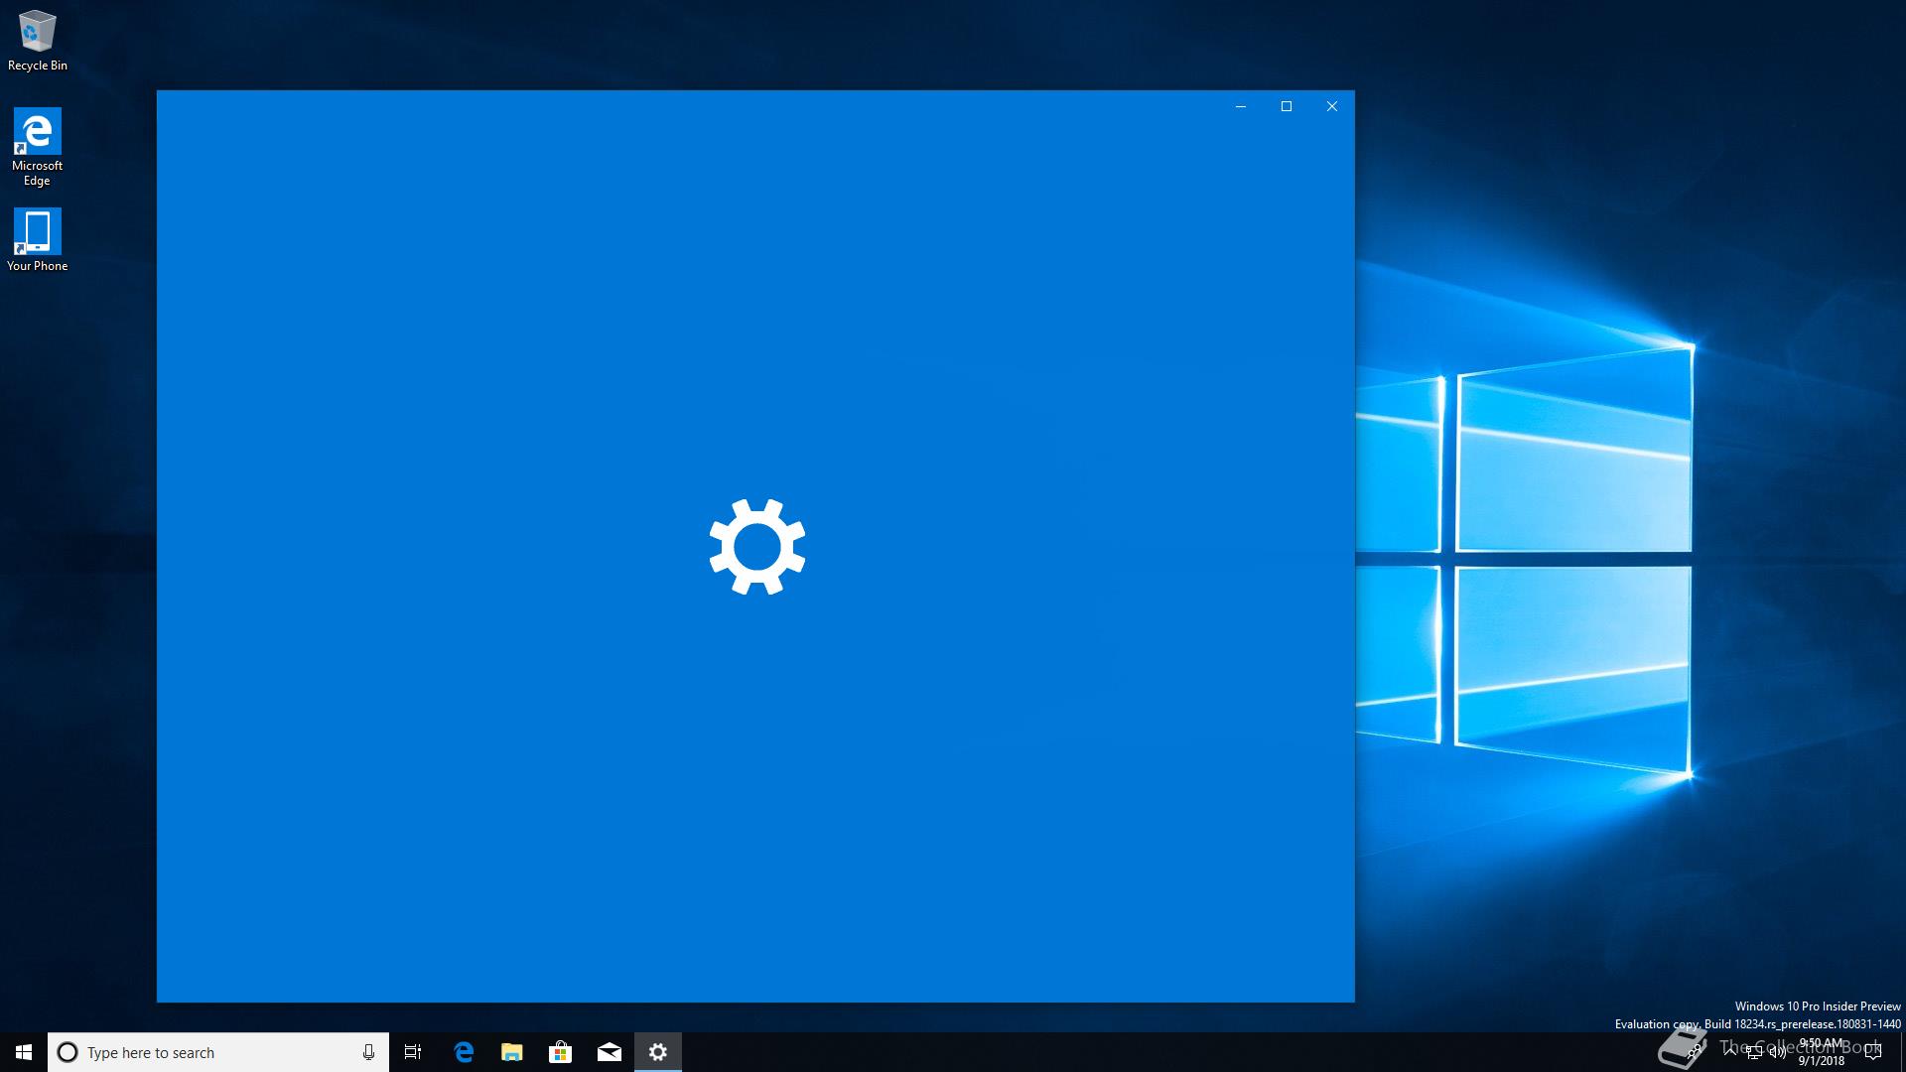Select the Microsoft Edge desktop shortcut
The height and width of the screenshot is (1072, 1906).
(x=37, y=147)
